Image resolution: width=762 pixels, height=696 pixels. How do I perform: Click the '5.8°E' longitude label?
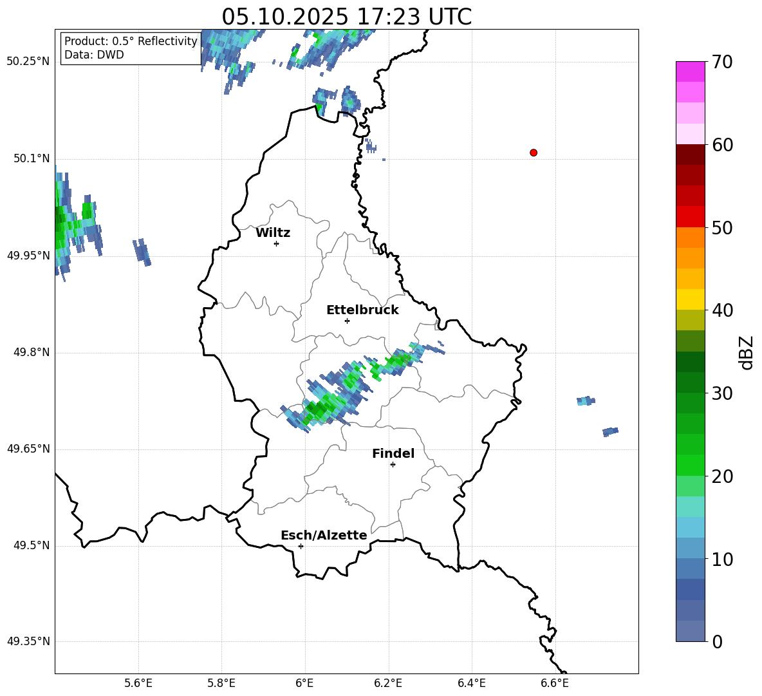pos(221,683)
